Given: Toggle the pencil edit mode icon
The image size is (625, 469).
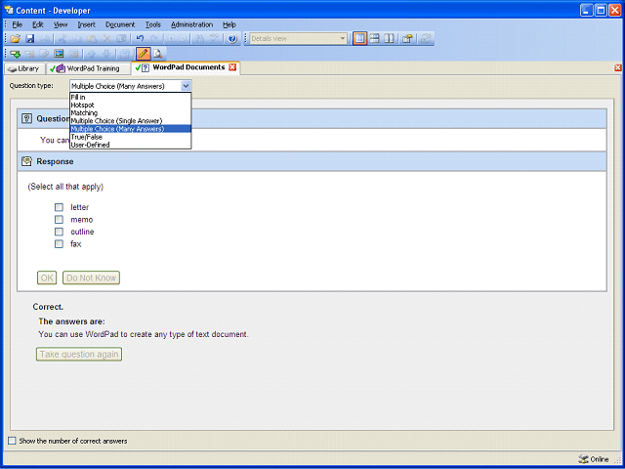Looking at the screenshot, I should click(143, 54).
